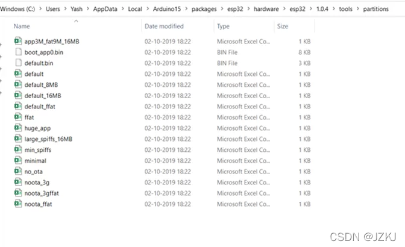The width and height of the screenshot is (405, 247).
Task: Click the Excel icon next to min_spiffs
Action: pos(18,149)
